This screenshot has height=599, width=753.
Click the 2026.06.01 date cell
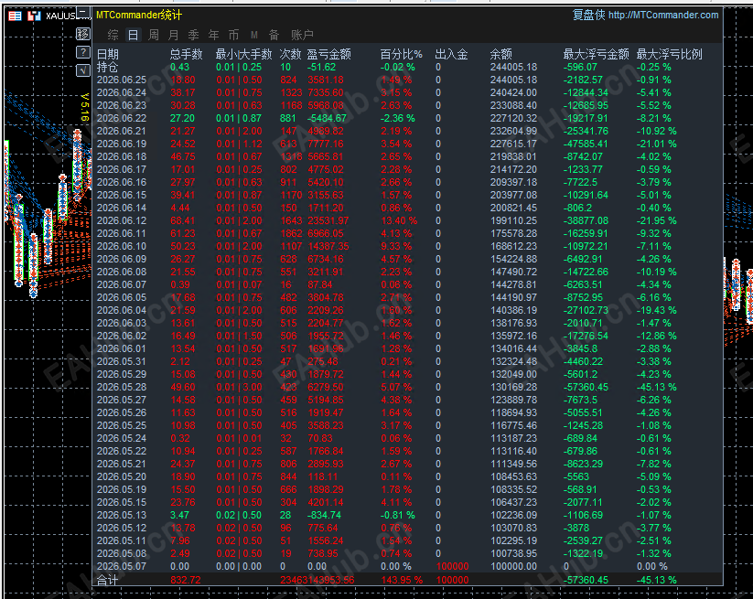(x=122, y=348)
